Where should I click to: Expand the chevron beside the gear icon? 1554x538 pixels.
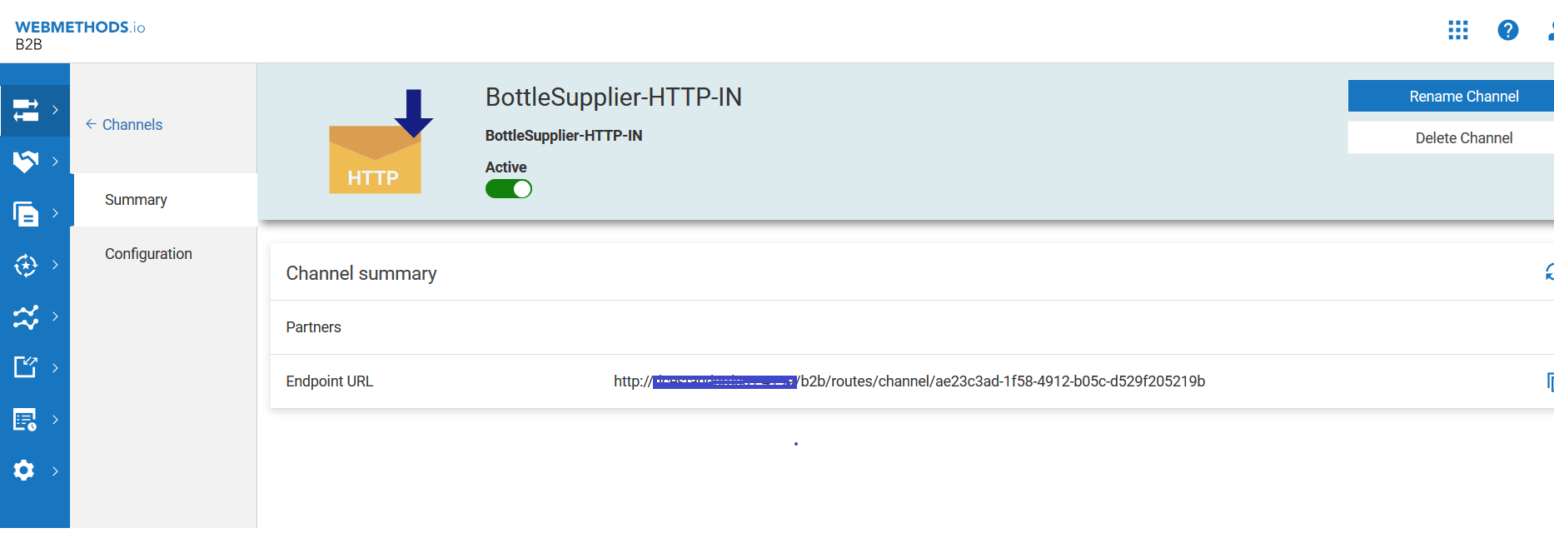(55, 471)
